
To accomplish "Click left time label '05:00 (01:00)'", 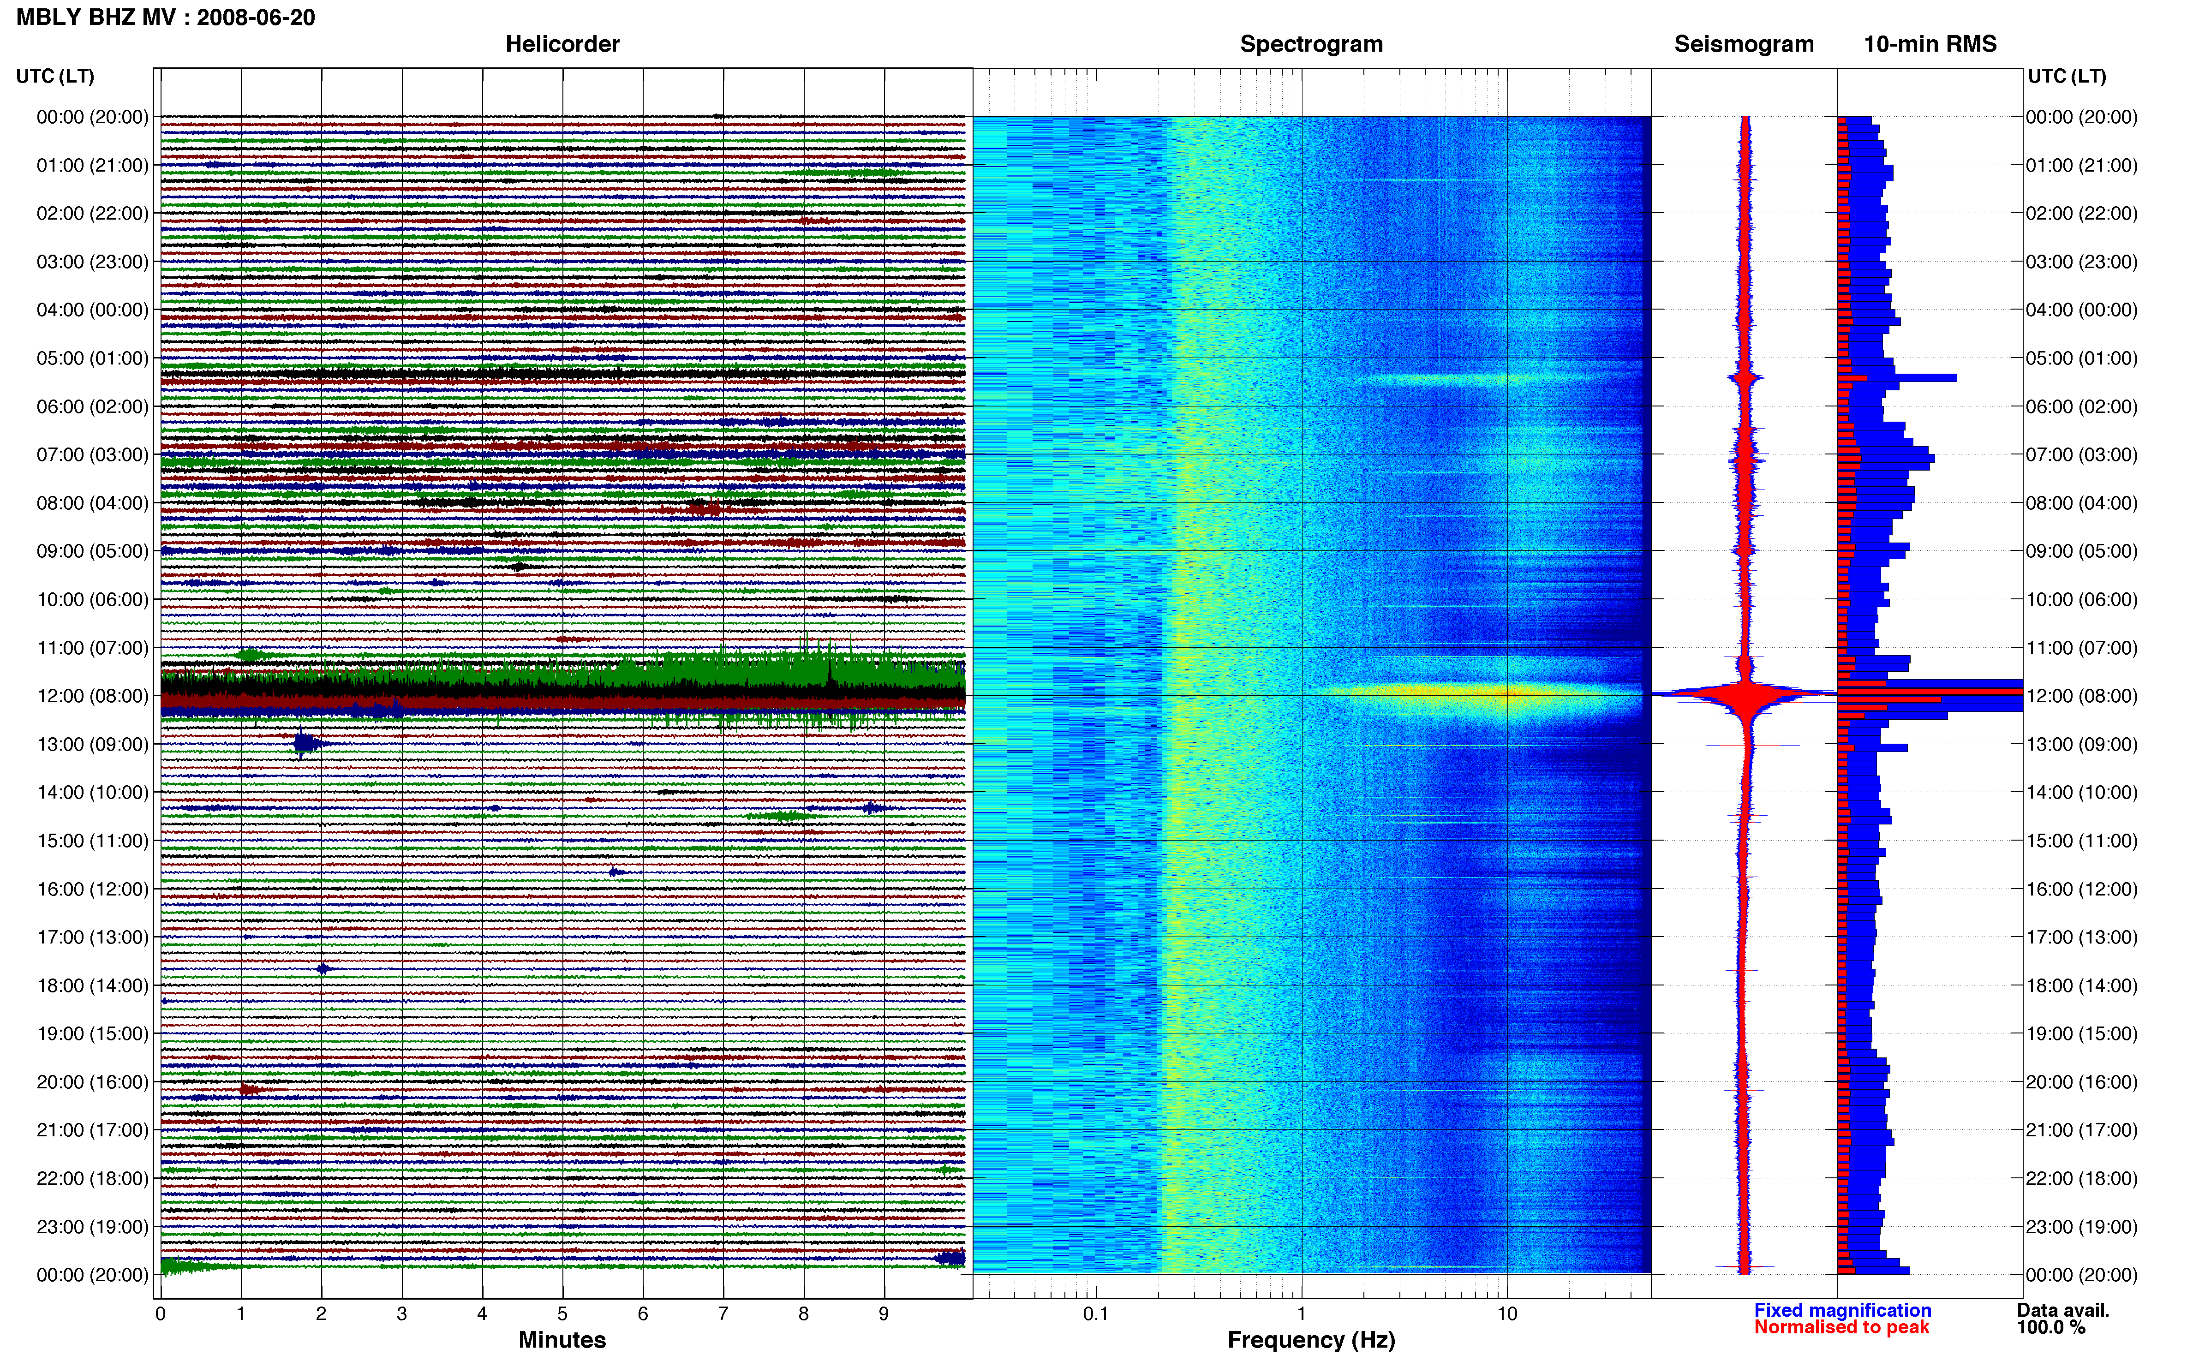I will (x=92, y=358).
